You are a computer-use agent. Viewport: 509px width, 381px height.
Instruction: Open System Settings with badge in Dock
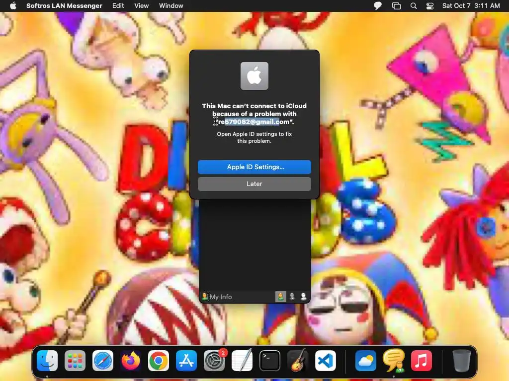(214, 360)
